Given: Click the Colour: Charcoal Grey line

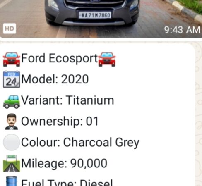Looking at the screenshot, I should [x=80, y=143].
